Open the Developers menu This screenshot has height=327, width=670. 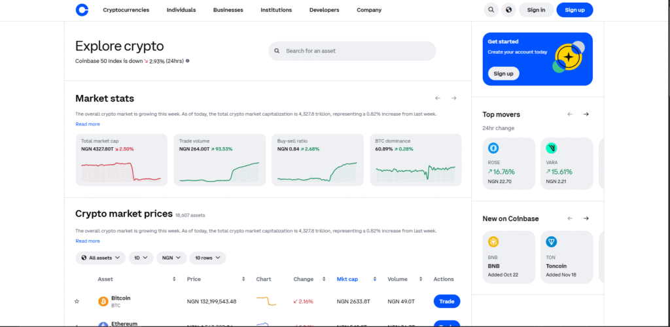[324, 10]
